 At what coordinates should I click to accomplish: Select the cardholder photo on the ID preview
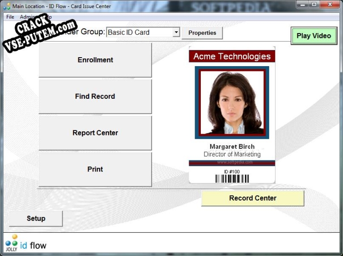tap(232, 102)
